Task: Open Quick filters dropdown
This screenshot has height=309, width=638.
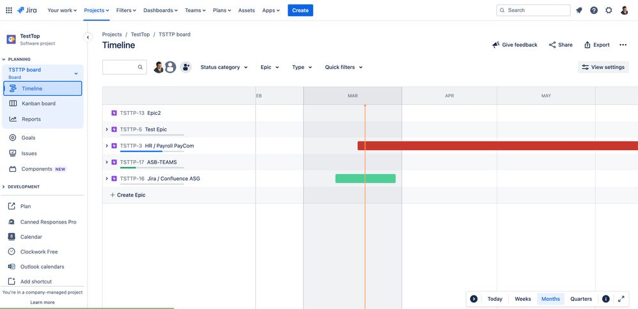Action: click(344, 67)
